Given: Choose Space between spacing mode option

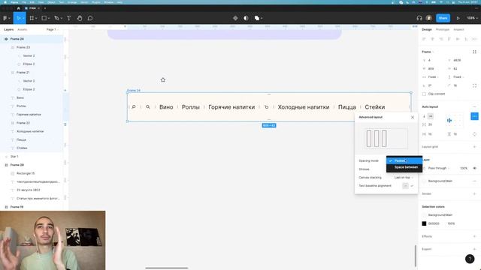Looking at the screenshot, I should [x=404, y=167].
